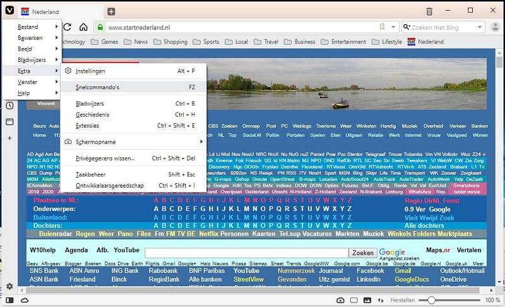
Task: Open address bar dropdown arrow
Action: (393, 27)
